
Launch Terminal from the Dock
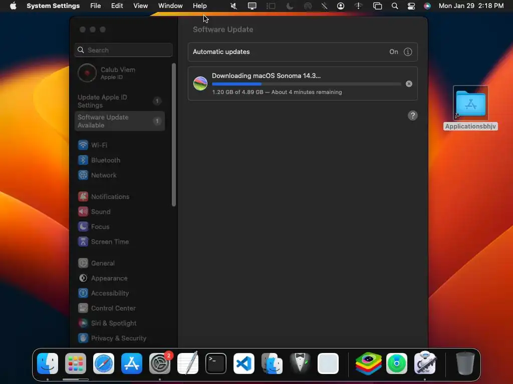[216, 363]
